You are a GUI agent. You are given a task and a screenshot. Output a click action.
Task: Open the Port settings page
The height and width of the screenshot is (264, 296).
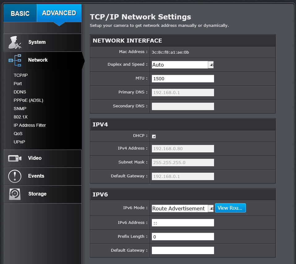pos(18,84)
